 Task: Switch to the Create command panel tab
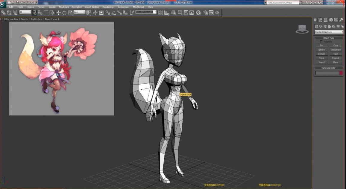point(315,20)
